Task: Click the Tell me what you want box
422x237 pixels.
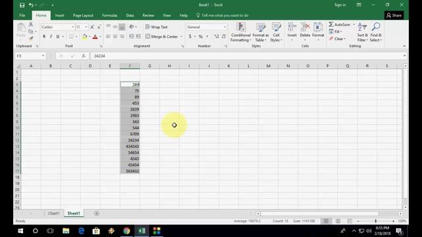Action: click(x=222, y=15)
